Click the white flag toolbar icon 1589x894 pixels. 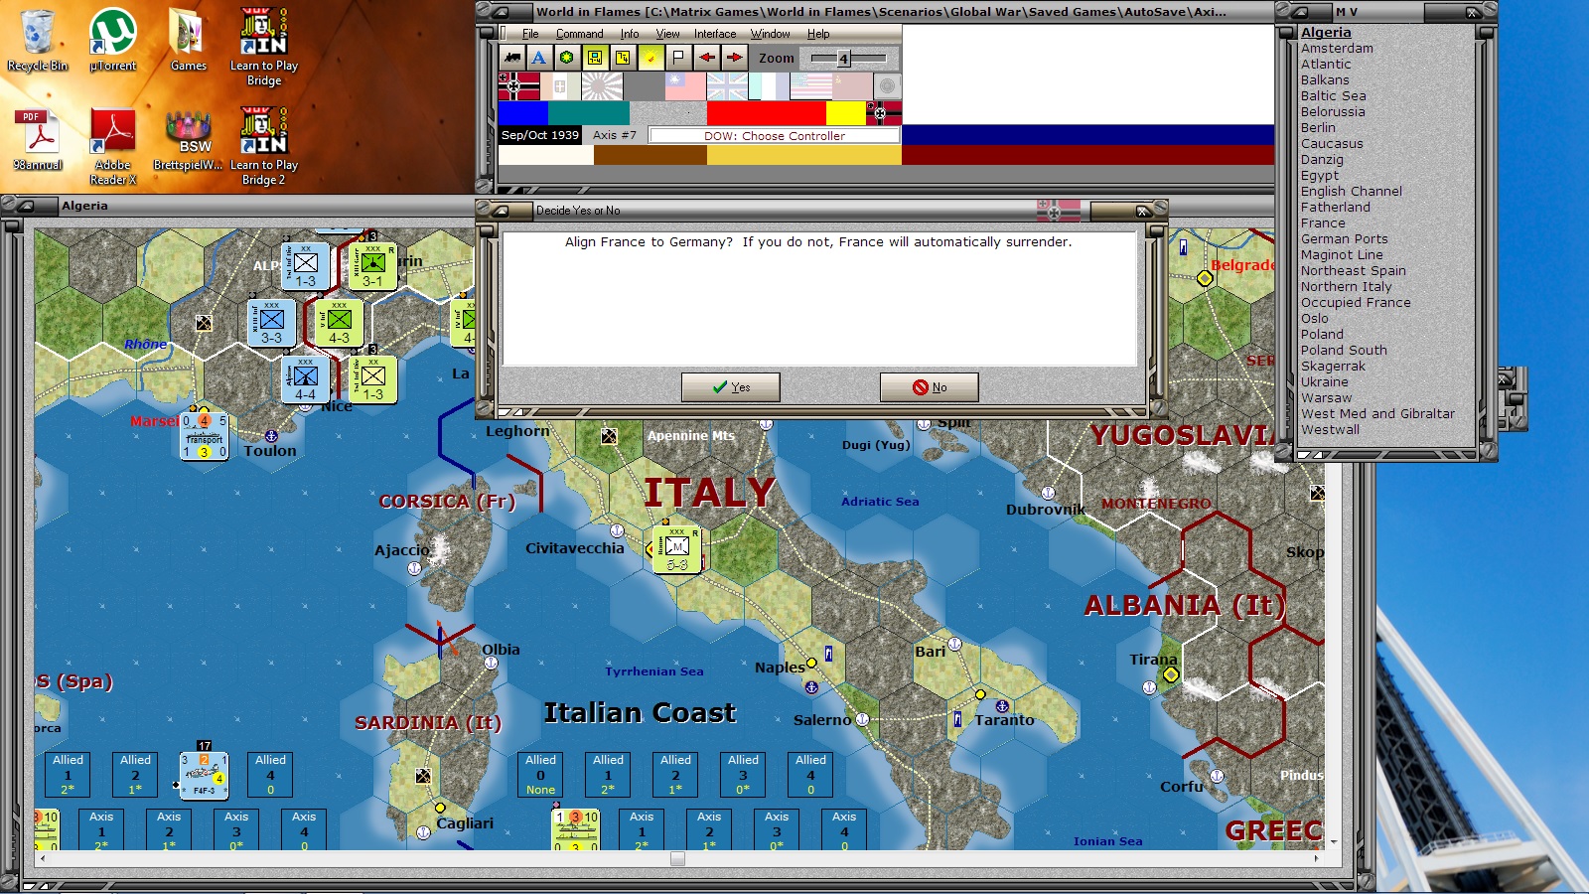[678, 58]
